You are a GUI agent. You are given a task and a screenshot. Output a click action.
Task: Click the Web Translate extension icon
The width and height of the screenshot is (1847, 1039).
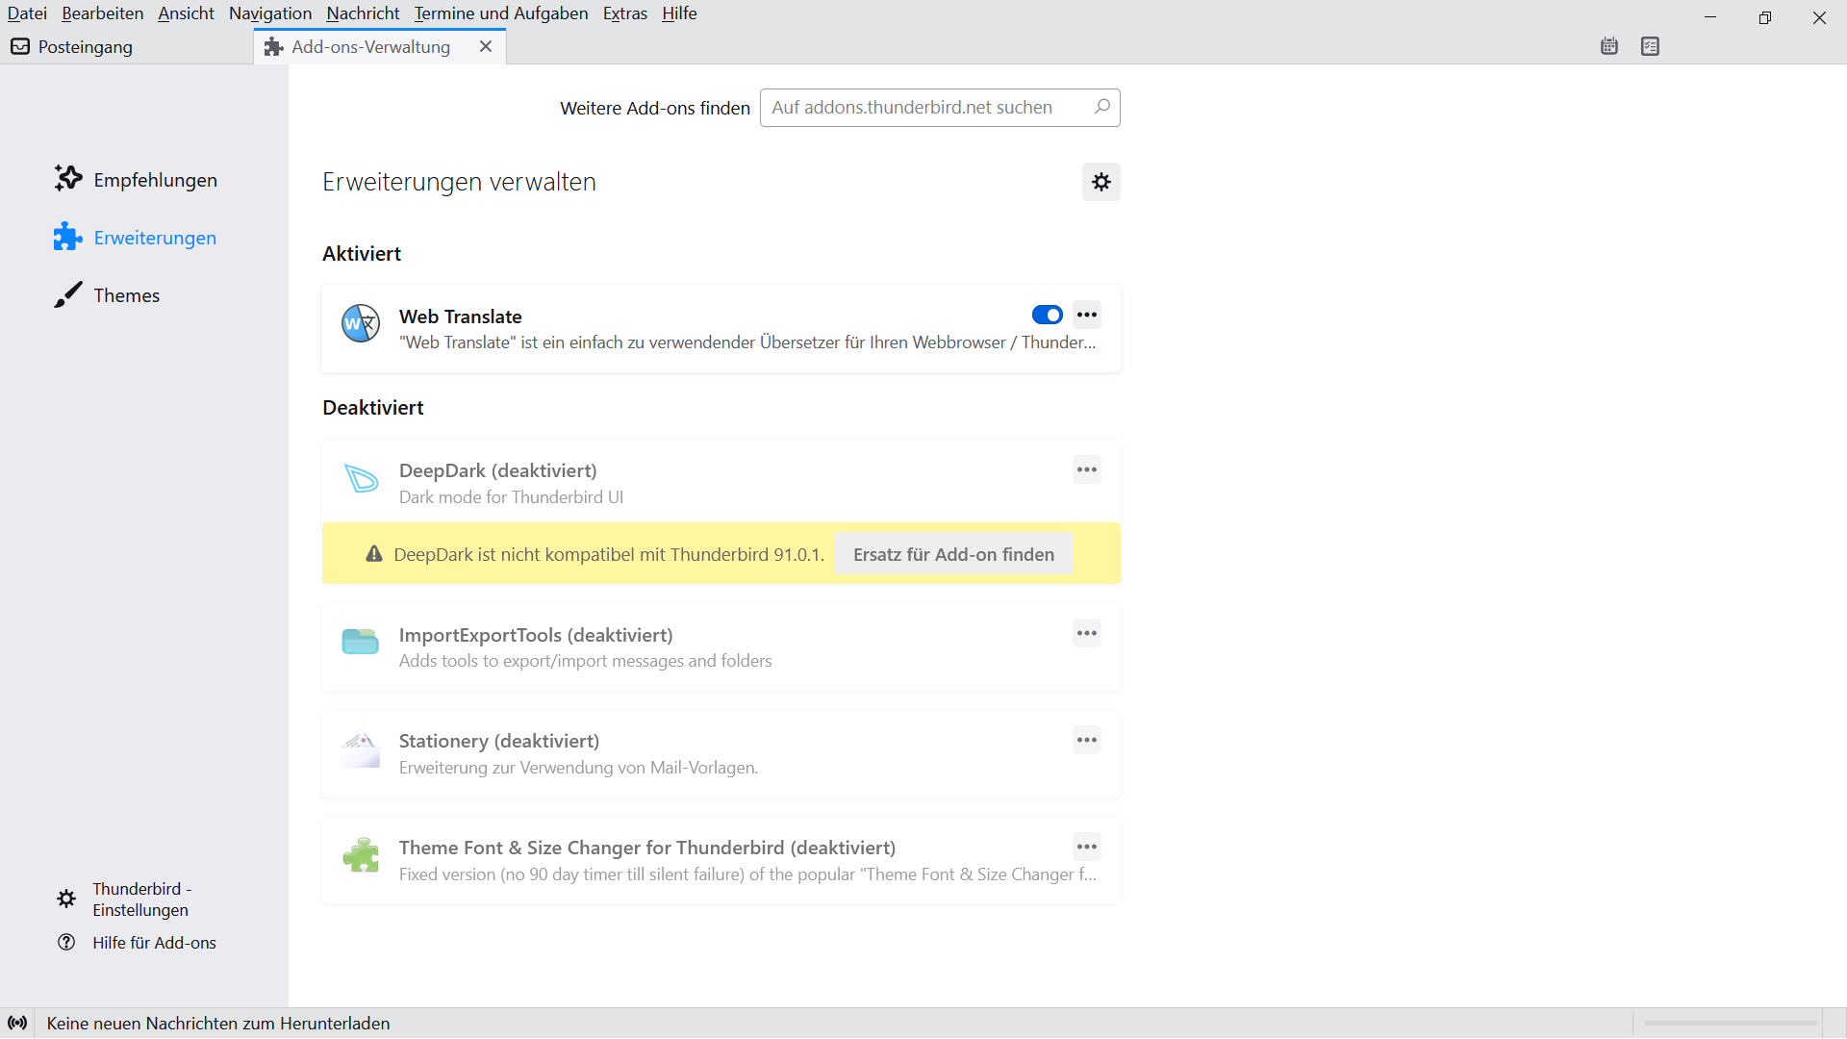[361, 323]
